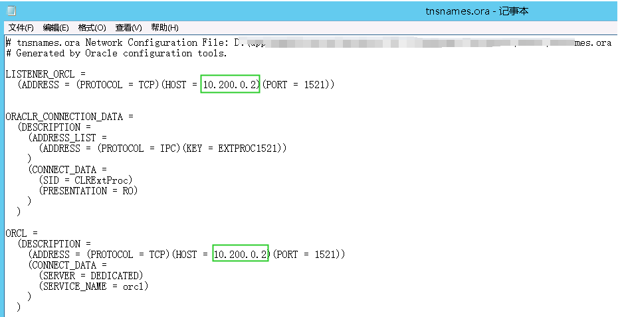
Task: Click host IP 10.200.0.2 under ORCL description
Action: [x=241, y=255]
